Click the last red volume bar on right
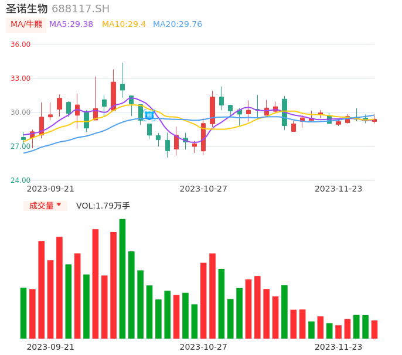 374,329
